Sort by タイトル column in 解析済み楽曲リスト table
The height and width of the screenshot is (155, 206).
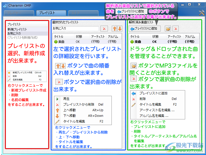(140, 37)
